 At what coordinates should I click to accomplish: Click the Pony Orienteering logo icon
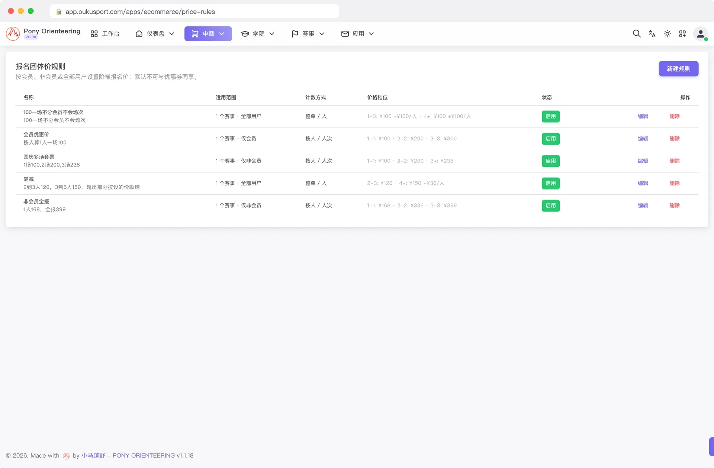click(13, 33)
